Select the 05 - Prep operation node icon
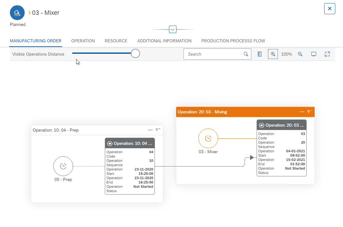 (x=63, y=166)
